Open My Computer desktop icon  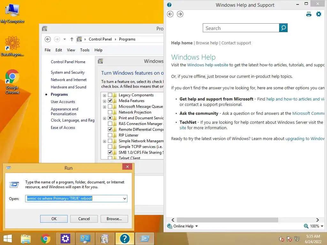[12, 13]
